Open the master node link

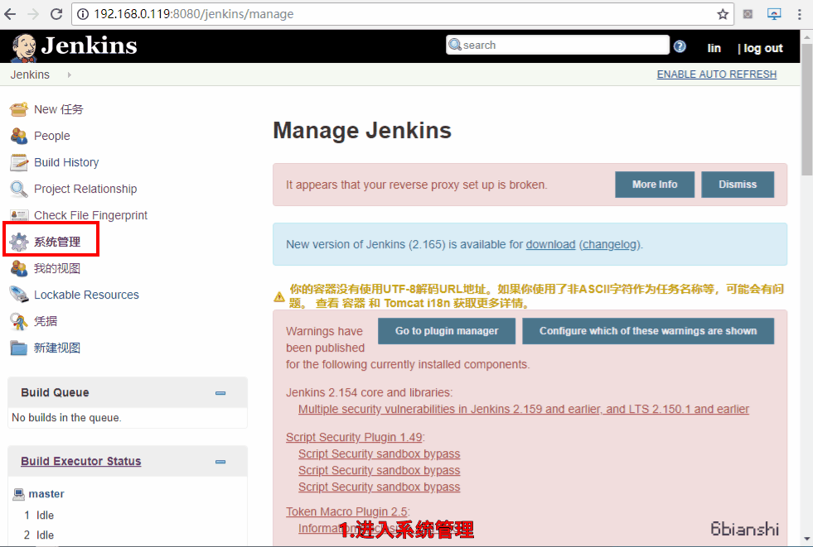pyautogui.click(x=46, y=494)
